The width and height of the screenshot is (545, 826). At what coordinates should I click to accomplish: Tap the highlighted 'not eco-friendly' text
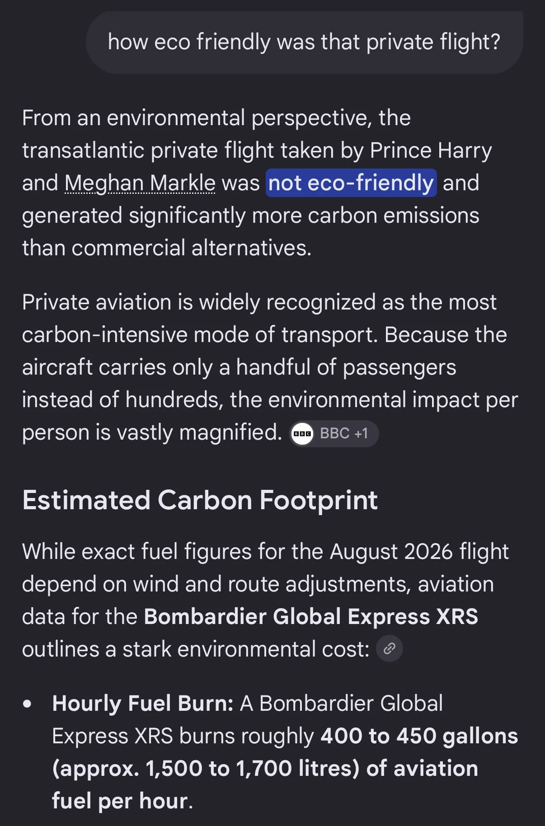point(351,183)
